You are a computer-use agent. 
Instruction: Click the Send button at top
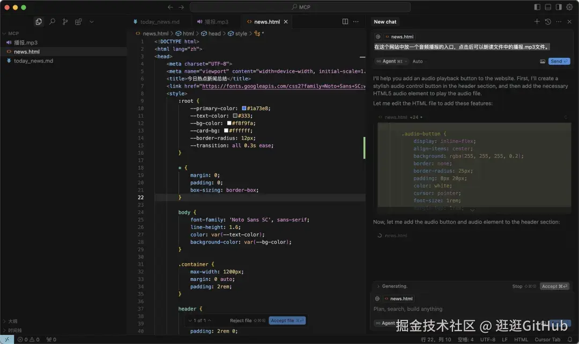[559, 61]
